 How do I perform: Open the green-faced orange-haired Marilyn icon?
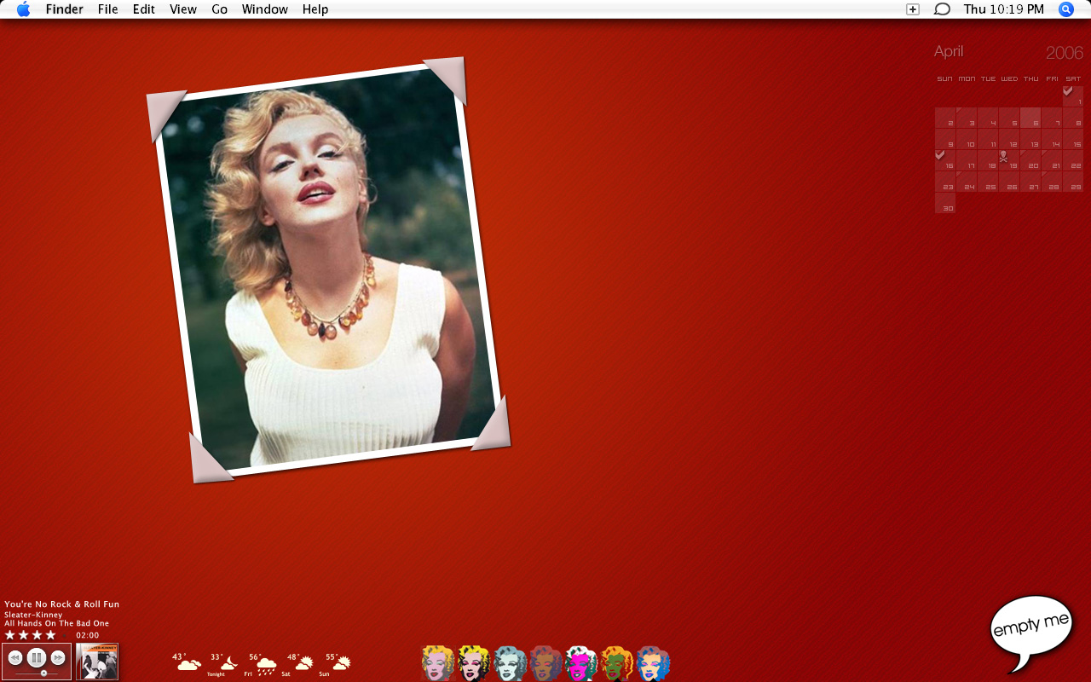click(x=616, y=663)
